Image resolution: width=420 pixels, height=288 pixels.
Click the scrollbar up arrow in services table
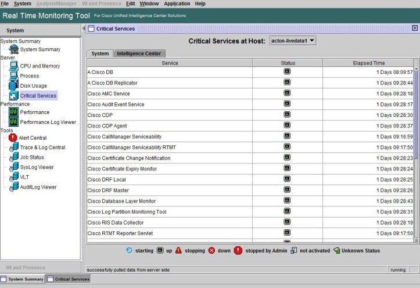point(416,69)
